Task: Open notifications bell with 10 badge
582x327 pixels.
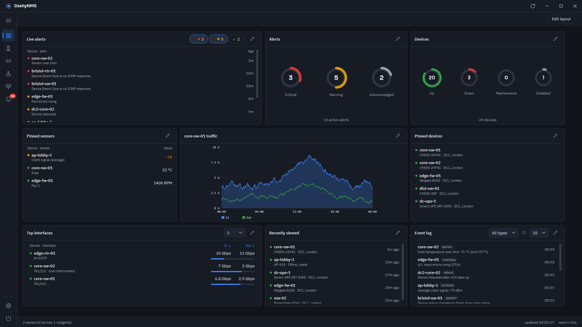Action: [8, 99]
